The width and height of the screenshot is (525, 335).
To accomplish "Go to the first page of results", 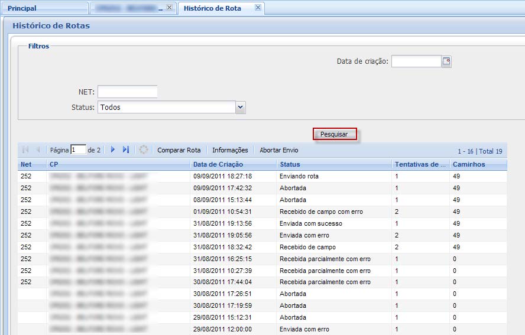I will [25, 150].
